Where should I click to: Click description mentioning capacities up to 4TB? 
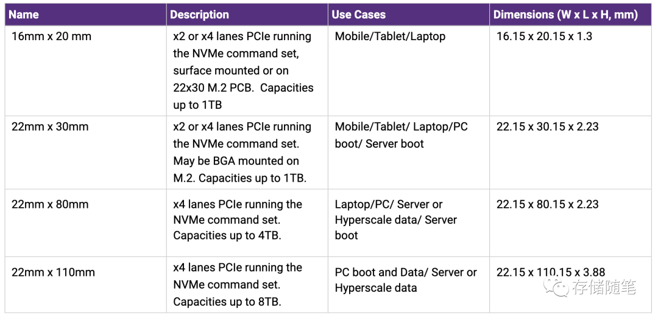click(x=247, y=222)
